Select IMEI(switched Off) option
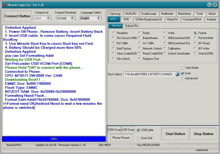The image size is (220, 154). pos(177,38)
